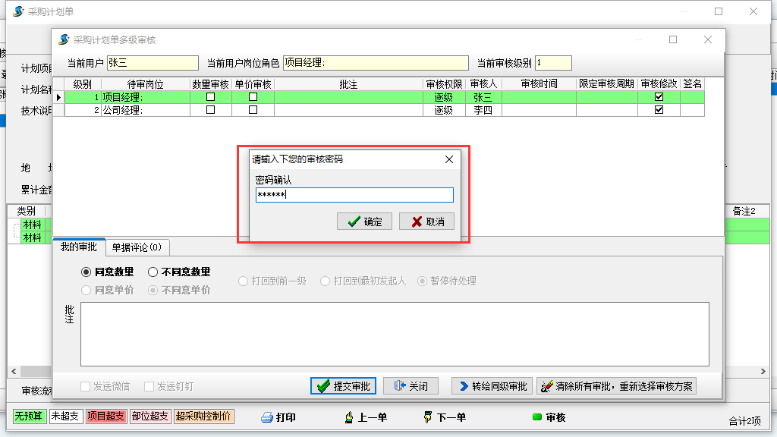Select the 不同意数量 radio option
Image resolution: width=777 pixels, height=437 pixels.
coord(153,272)
